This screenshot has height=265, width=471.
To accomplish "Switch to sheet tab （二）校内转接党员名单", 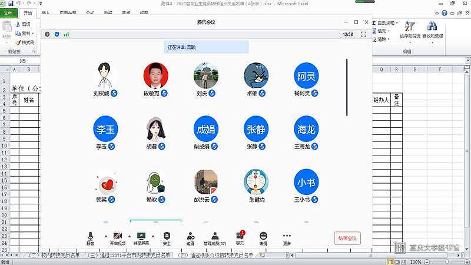I will click(x=54, y=255).
